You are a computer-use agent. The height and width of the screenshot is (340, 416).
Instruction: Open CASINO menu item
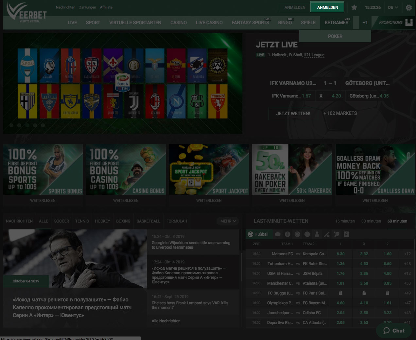[x=179, y=23]
